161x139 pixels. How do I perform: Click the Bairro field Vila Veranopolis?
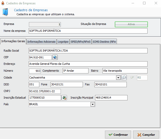pos(125,71)
